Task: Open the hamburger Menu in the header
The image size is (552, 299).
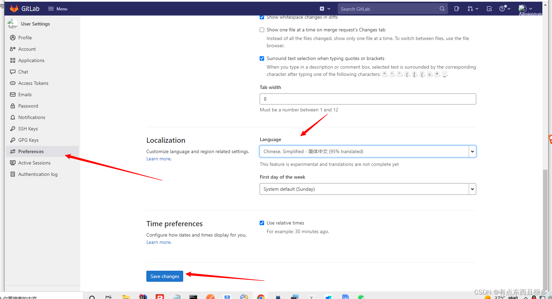Action: 58,9
